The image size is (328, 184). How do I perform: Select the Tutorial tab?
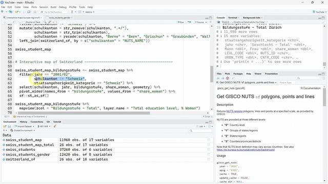click(57, 122)
